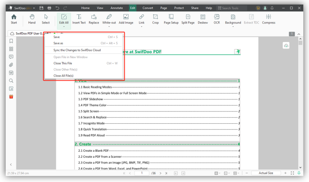Zoom out with the minus button
Image resolution: width=309 pixels, height=182 pixels.
pyautogui.click(x=247, y=173)
